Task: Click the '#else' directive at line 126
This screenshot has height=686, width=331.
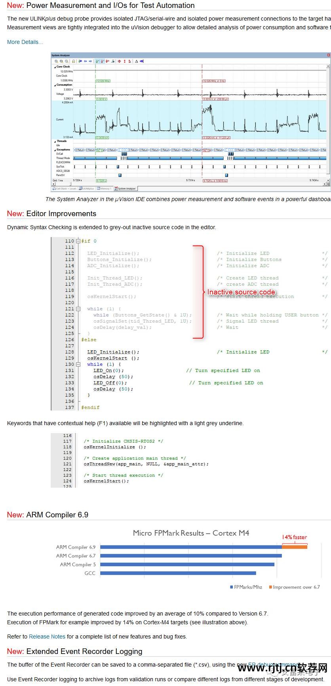Action: pyautogui.click(x=89, y=340)
